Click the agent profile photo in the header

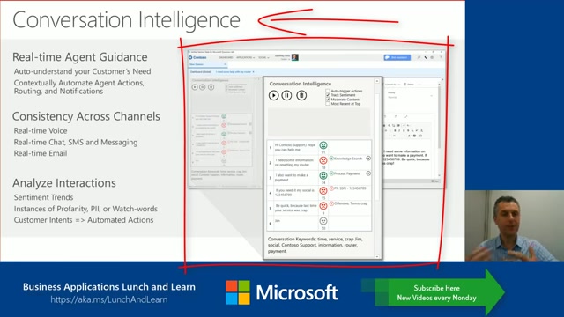[295, 57]
